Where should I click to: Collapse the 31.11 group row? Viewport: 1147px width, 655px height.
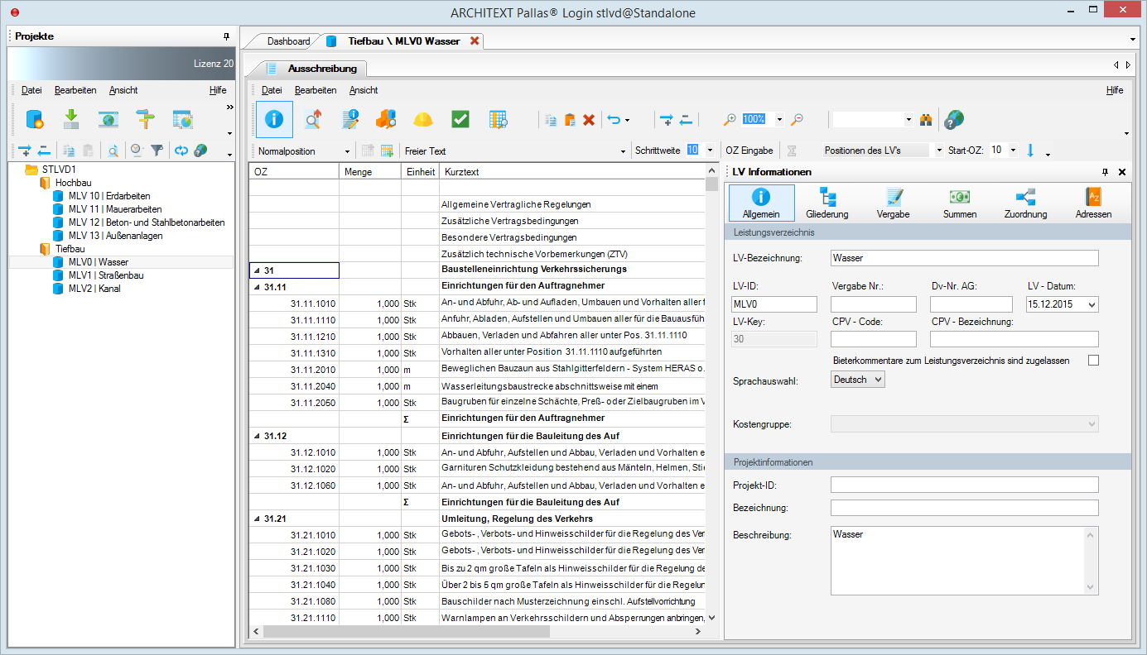(257, 287)
